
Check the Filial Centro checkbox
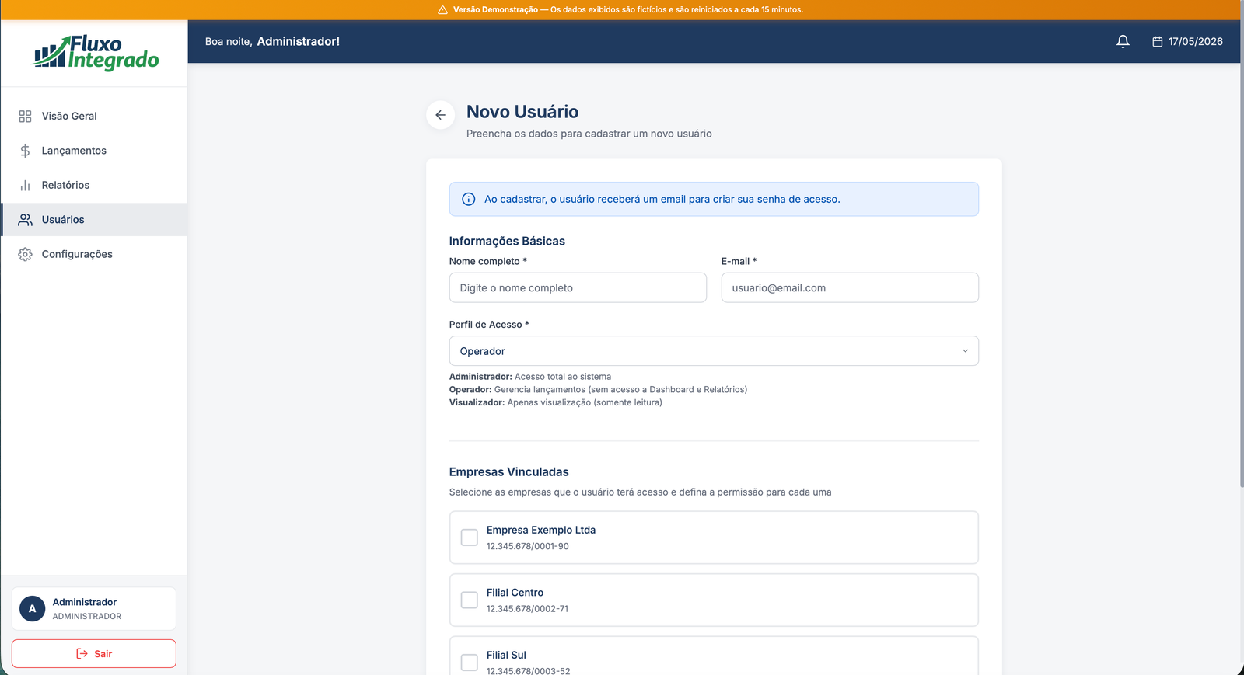tap(470, 600)
